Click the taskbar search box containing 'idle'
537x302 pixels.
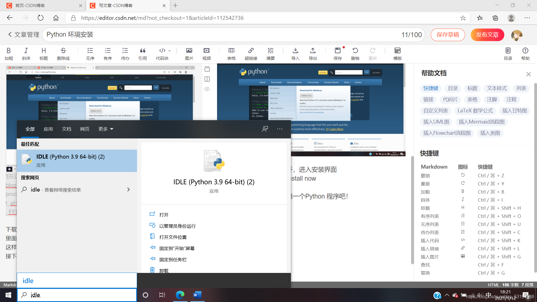[77, 295]
